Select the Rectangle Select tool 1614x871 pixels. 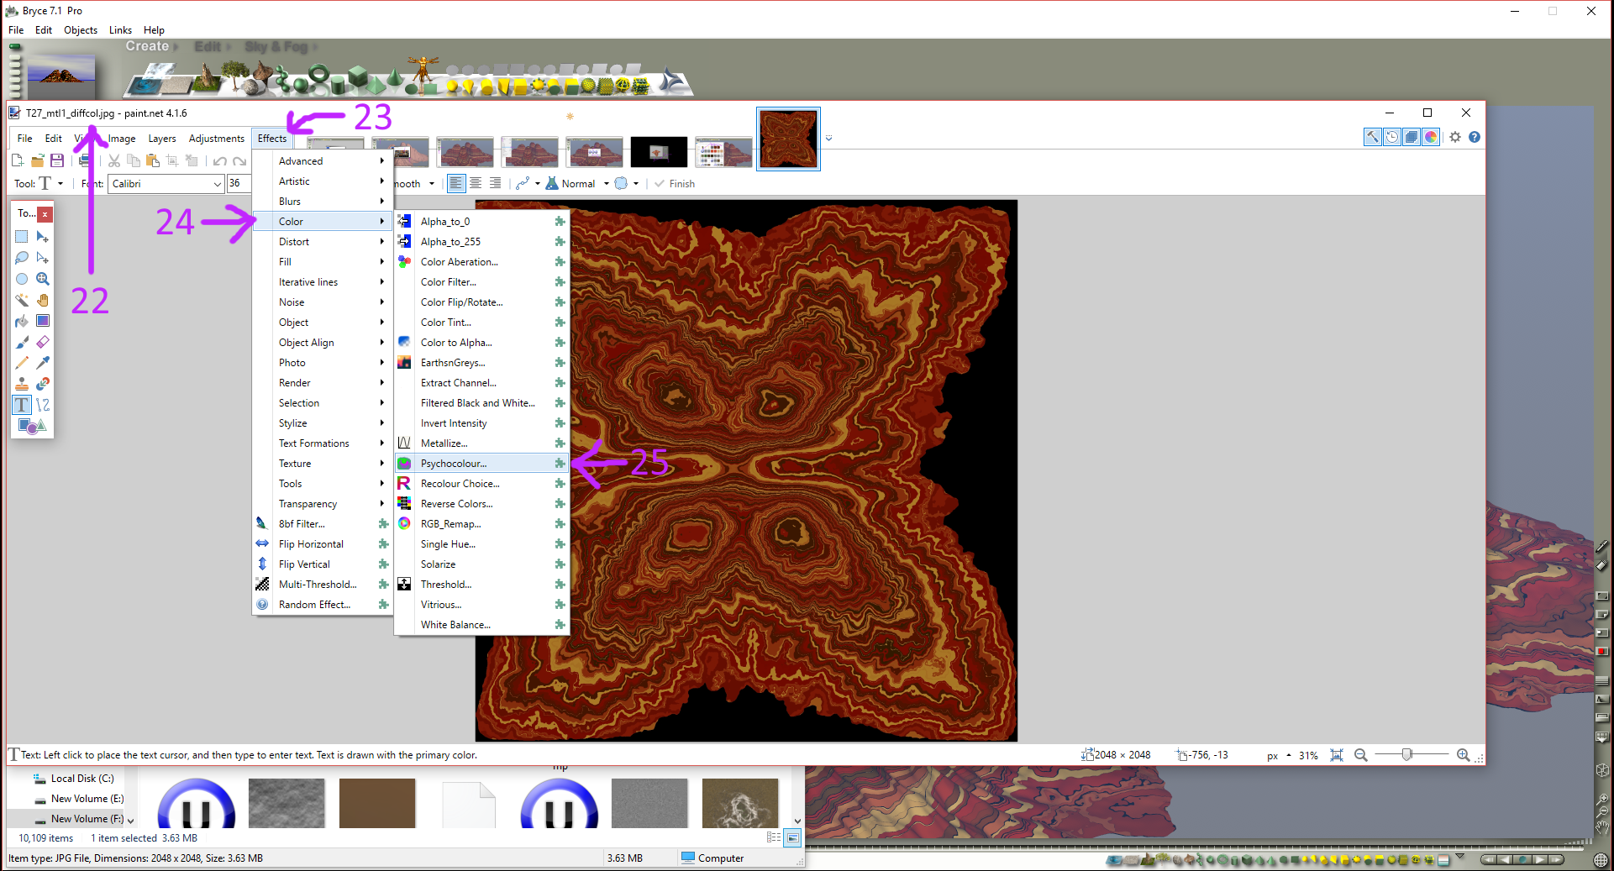pyautogui.click(x=22, y=237)
